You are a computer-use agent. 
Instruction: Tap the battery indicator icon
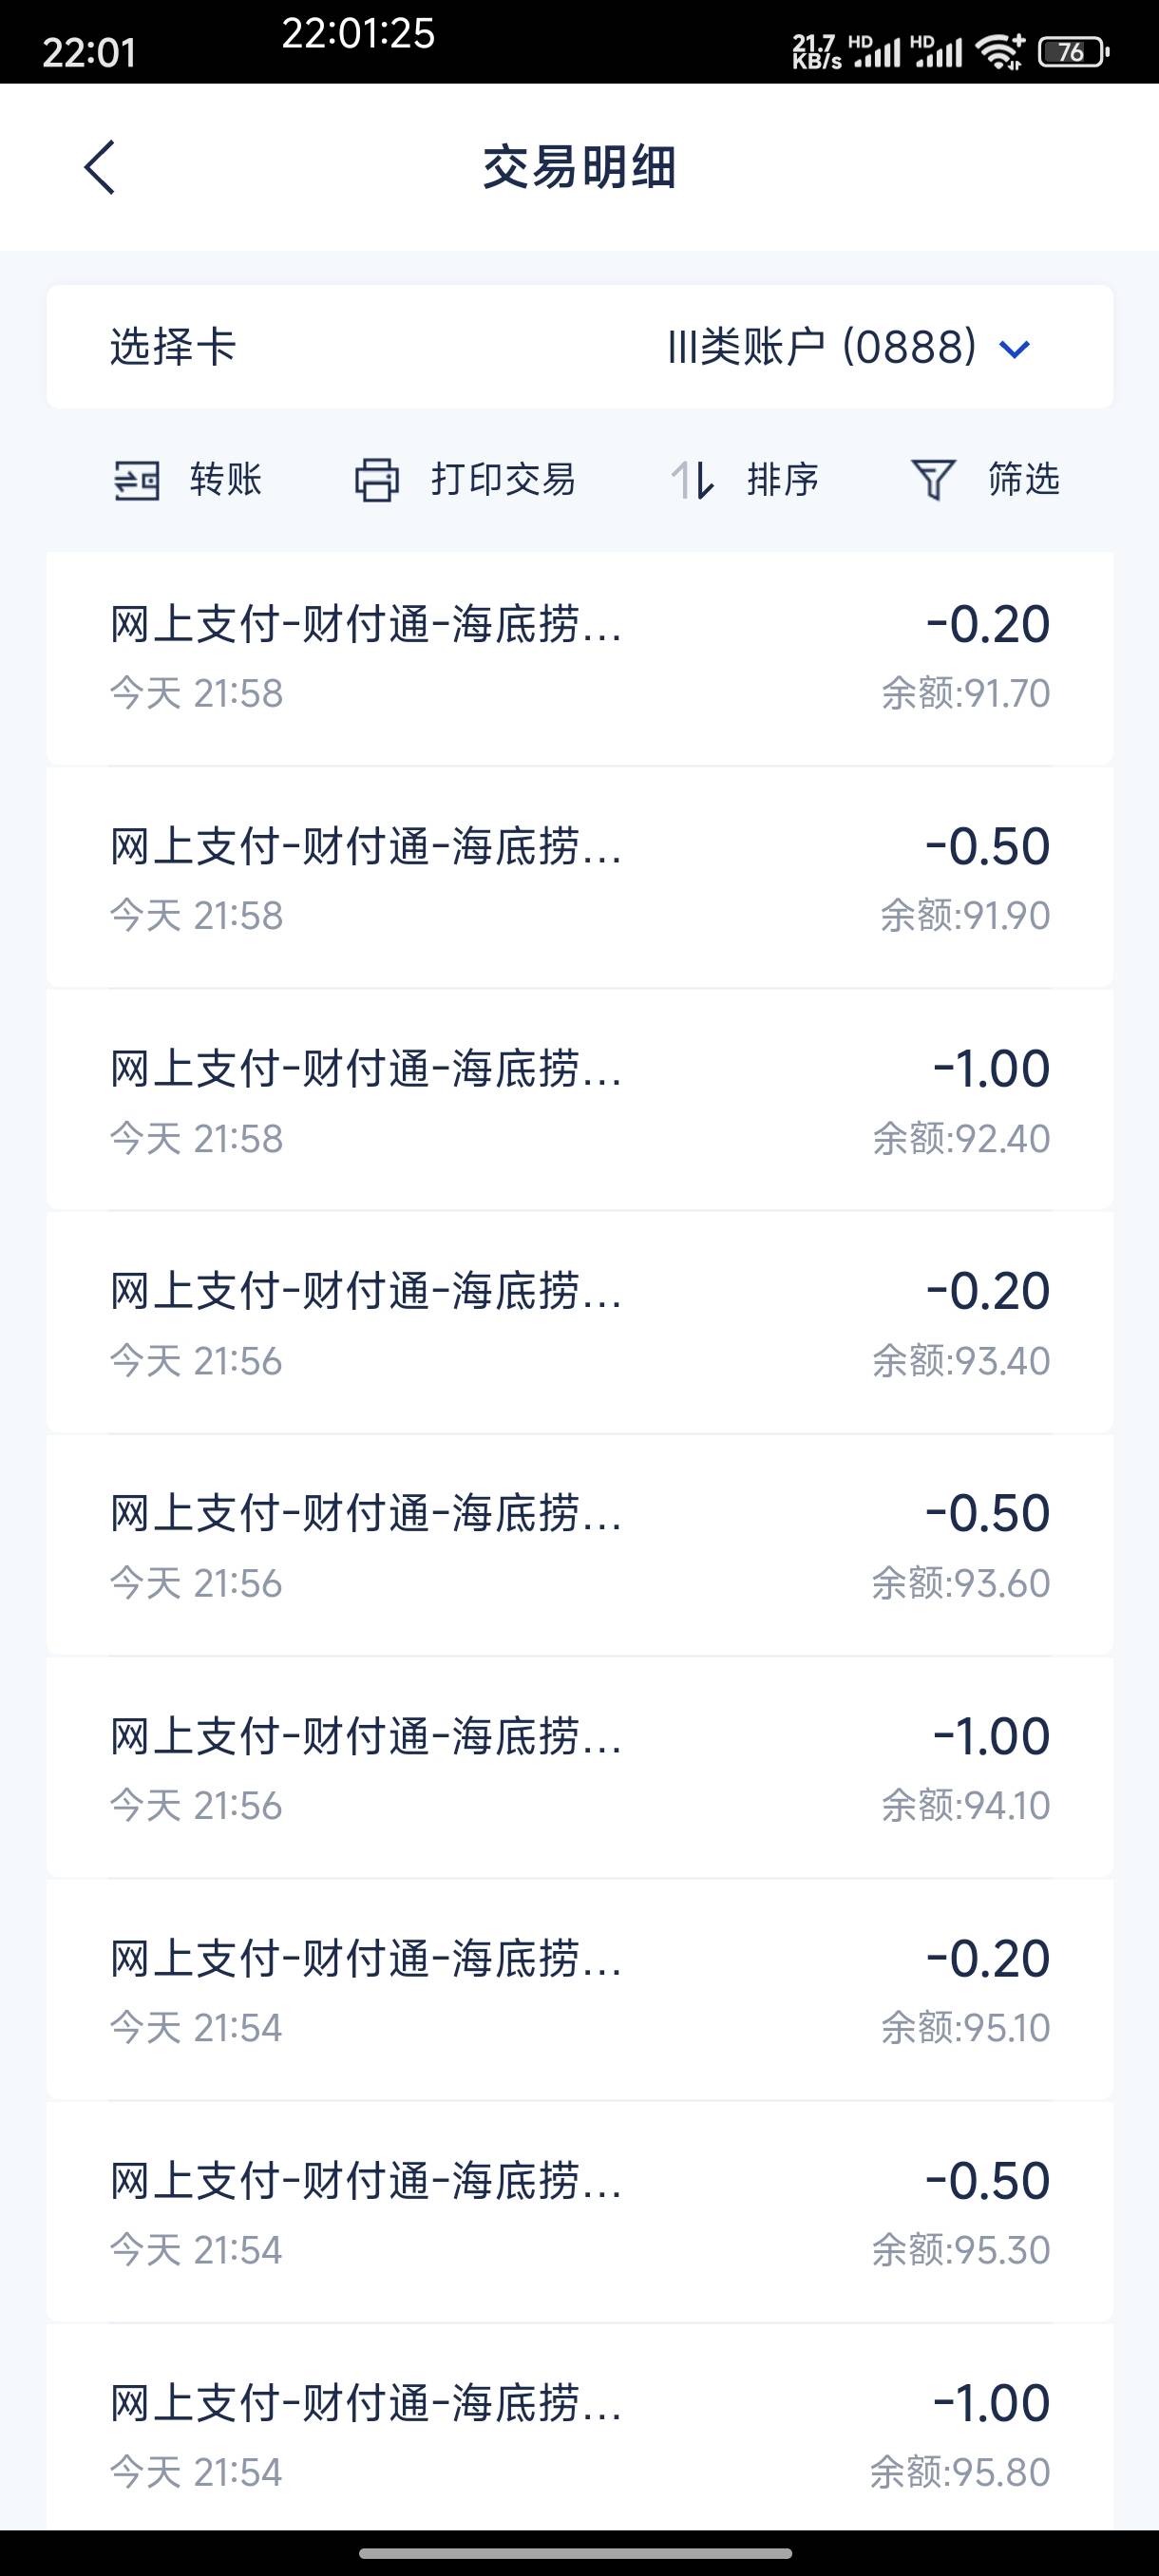coord(1073,51)
